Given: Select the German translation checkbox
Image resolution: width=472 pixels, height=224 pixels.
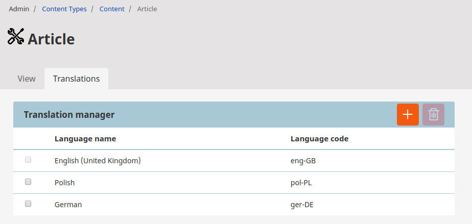Looking at the screenshot, I should point(29,204).
